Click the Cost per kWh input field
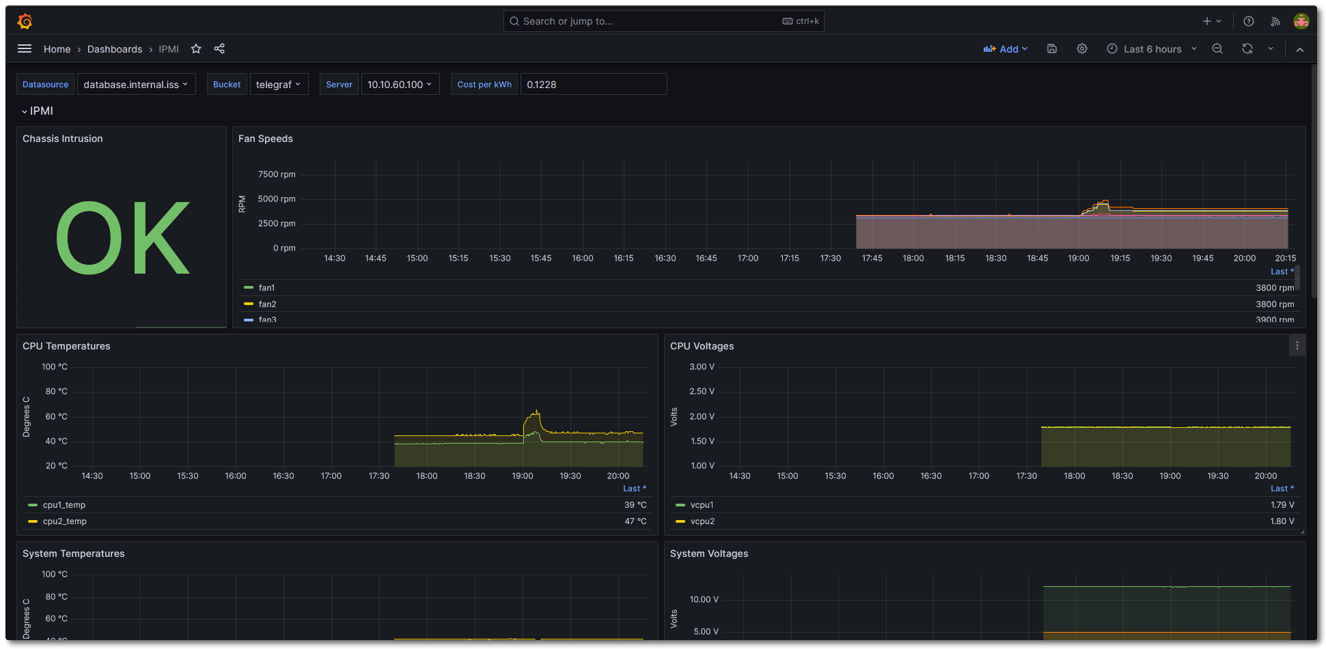Screen dimensions: 1326x649 click(593, 85)
